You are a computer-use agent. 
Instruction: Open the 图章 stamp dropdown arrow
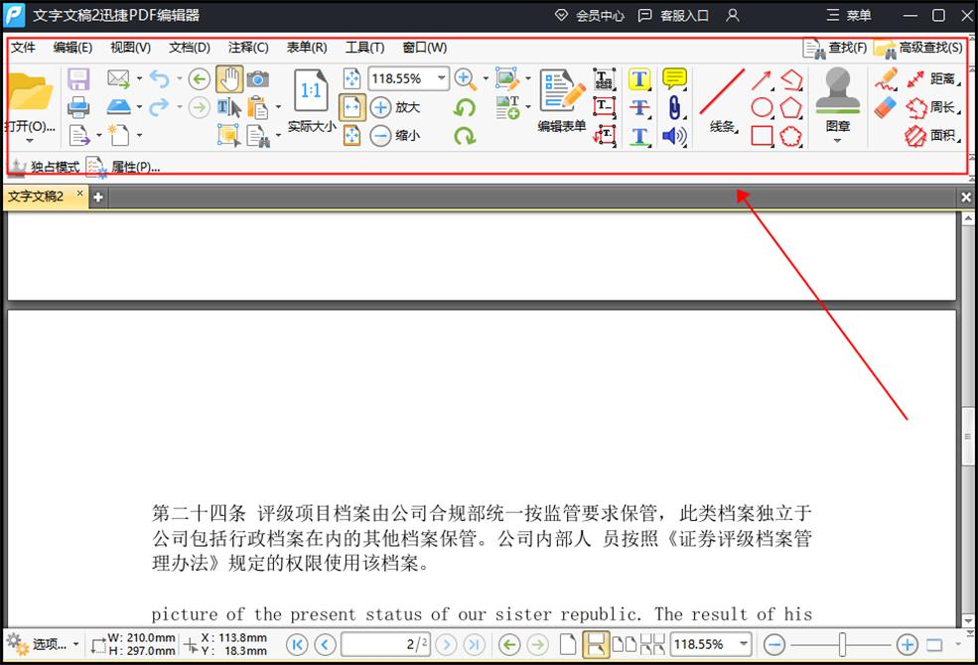(x=837, y=141)
